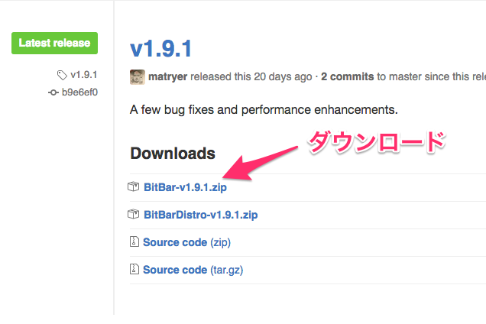Screen dimensions: 486x324
Task: Click the commit icon beside b9e6ef0
Action: coord(53,92)
